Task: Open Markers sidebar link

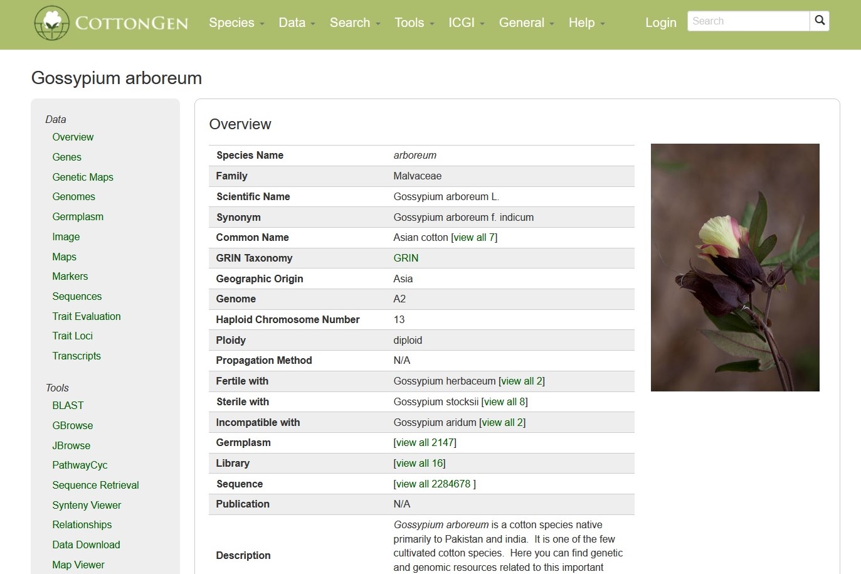Action: [70, 276]
